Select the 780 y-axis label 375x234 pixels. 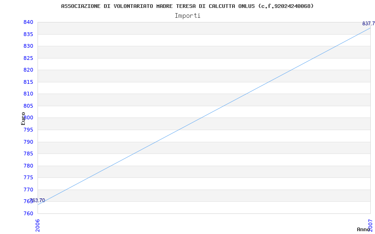coord(28,166)
